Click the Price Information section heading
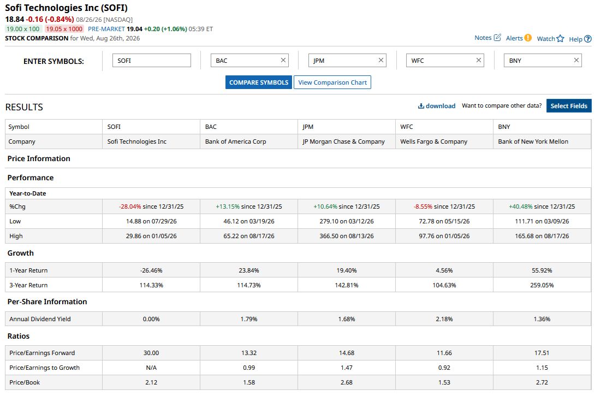 (x=39, y=158)
